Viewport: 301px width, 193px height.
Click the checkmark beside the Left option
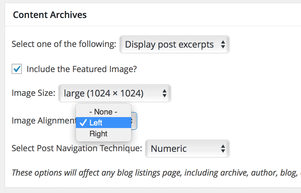pos(83,123)
